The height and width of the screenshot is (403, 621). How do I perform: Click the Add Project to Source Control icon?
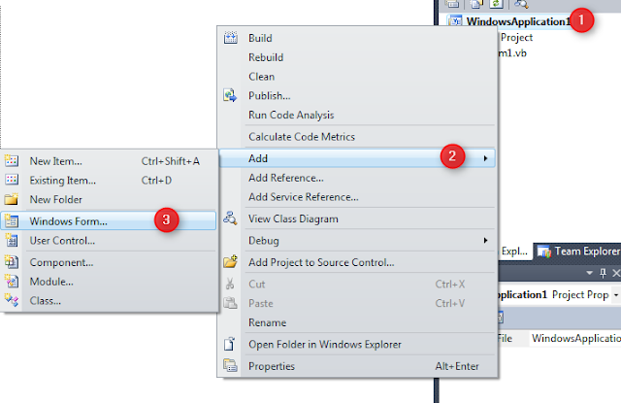pyautogui.click(x=230, y=262)
